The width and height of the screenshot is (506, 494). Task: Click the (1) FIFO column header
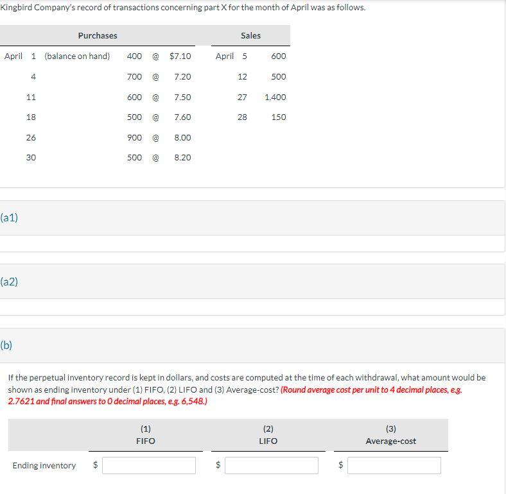pos(146,435)
